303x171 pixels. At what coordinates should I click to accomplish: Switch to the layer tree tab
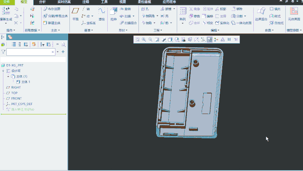[x=10, y=37]
